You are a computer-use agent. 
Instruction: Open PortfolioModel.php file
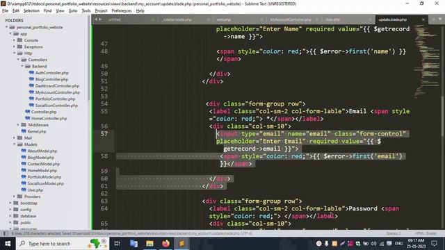click(44, 177)
